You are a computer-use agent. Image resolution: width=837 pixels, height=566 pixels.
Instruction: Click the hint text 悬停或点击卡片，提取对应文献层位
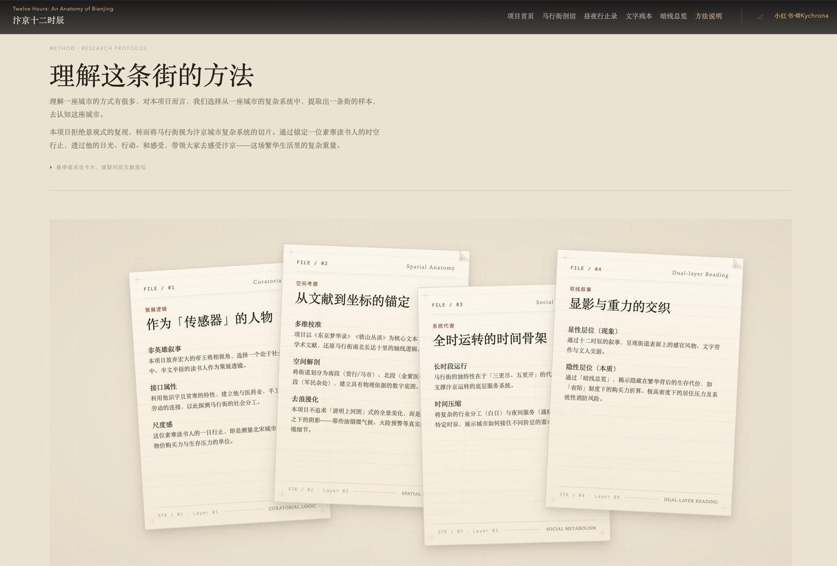pos(101,167)
